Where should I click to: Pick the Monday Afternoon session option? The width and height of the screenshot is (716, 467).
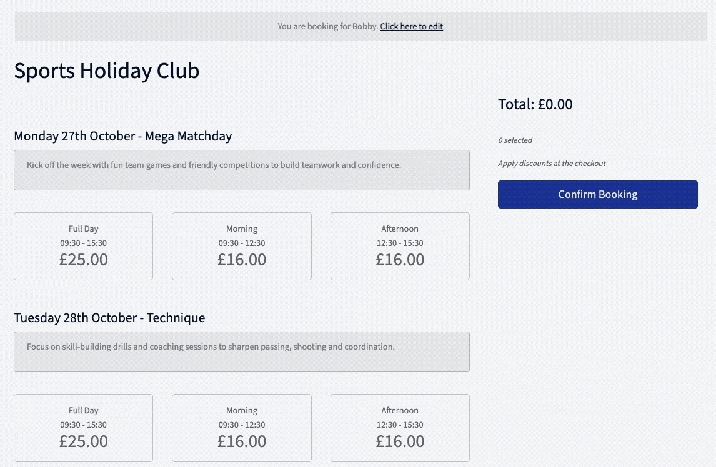(400, 246)
